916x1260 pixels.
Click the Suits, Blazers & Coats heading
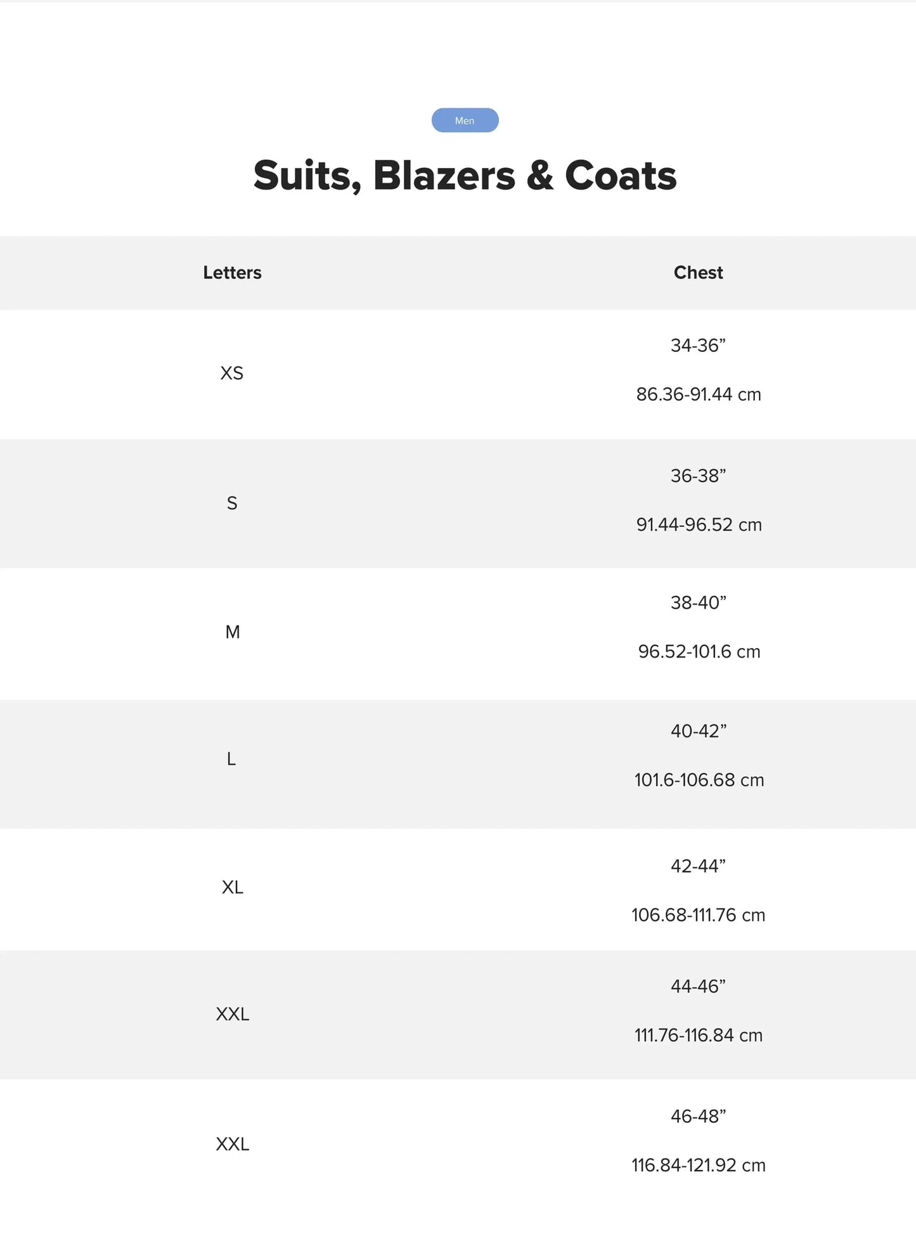[x=465, y=176]
